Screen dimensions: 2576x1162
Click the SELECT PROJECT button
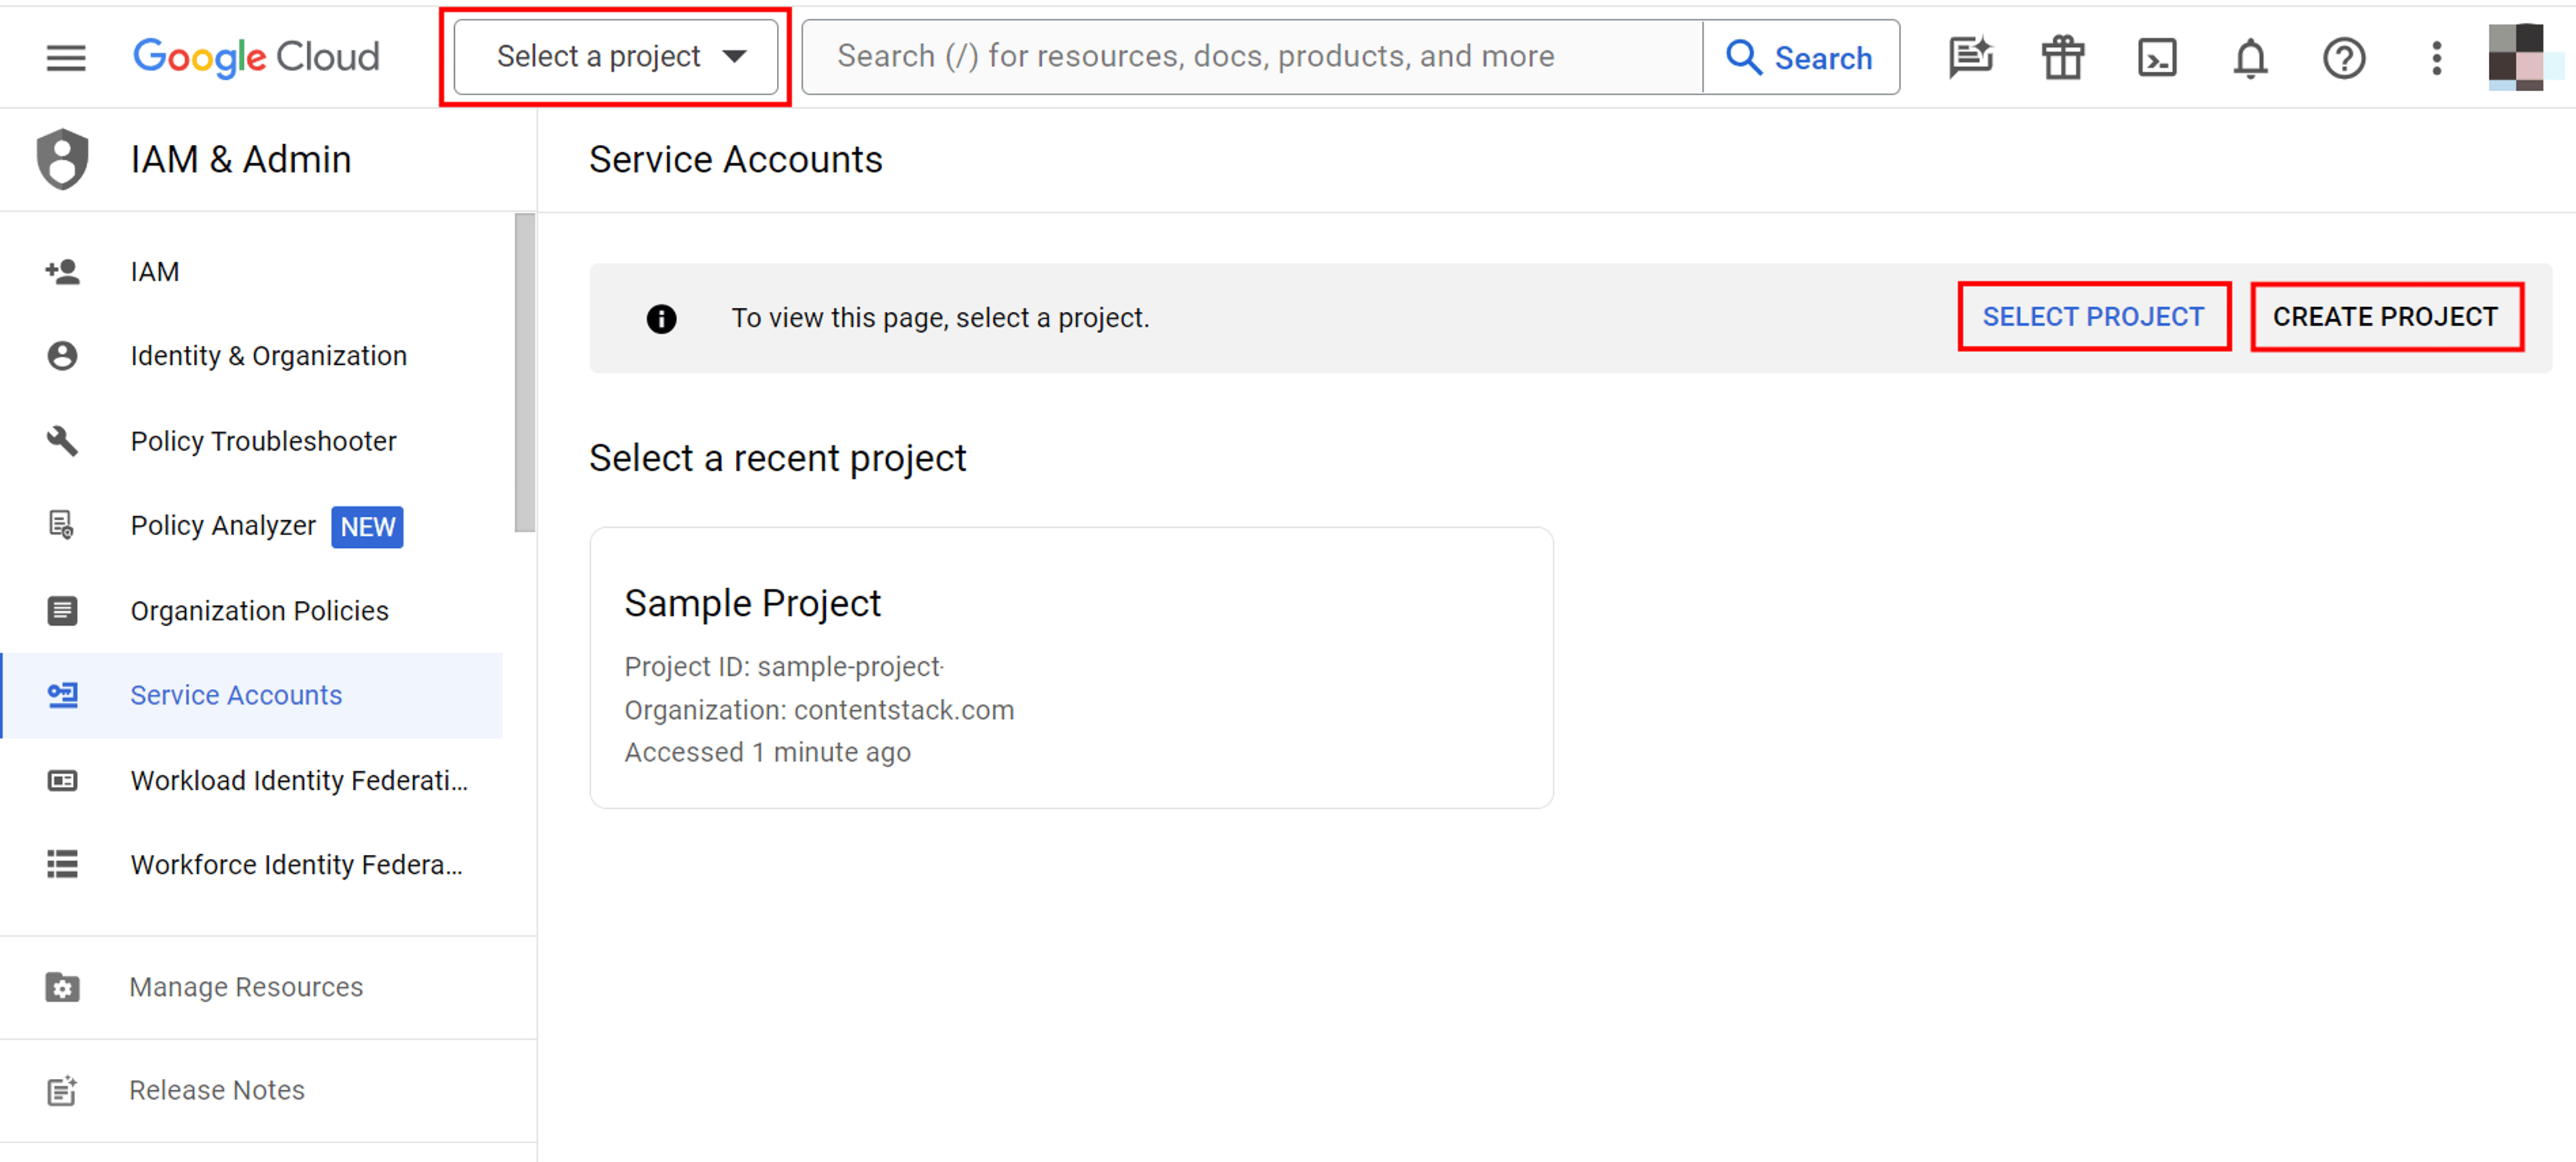pos(2094,316)
